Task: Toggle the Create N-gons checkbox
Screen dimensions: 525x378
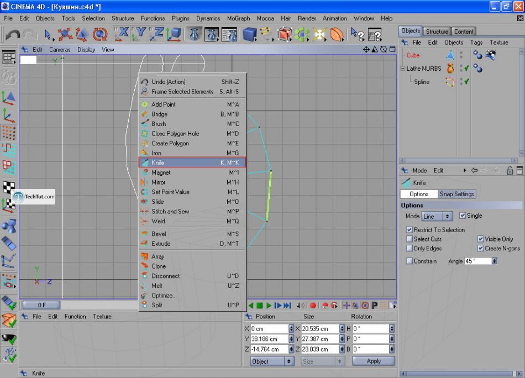Action: pos(480,249)
